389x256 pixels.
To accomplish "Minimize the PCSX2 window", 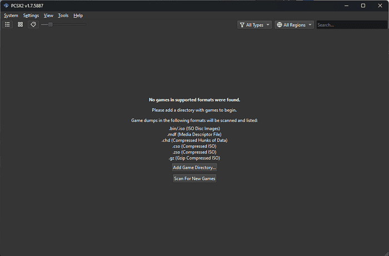I will [347, 6].
